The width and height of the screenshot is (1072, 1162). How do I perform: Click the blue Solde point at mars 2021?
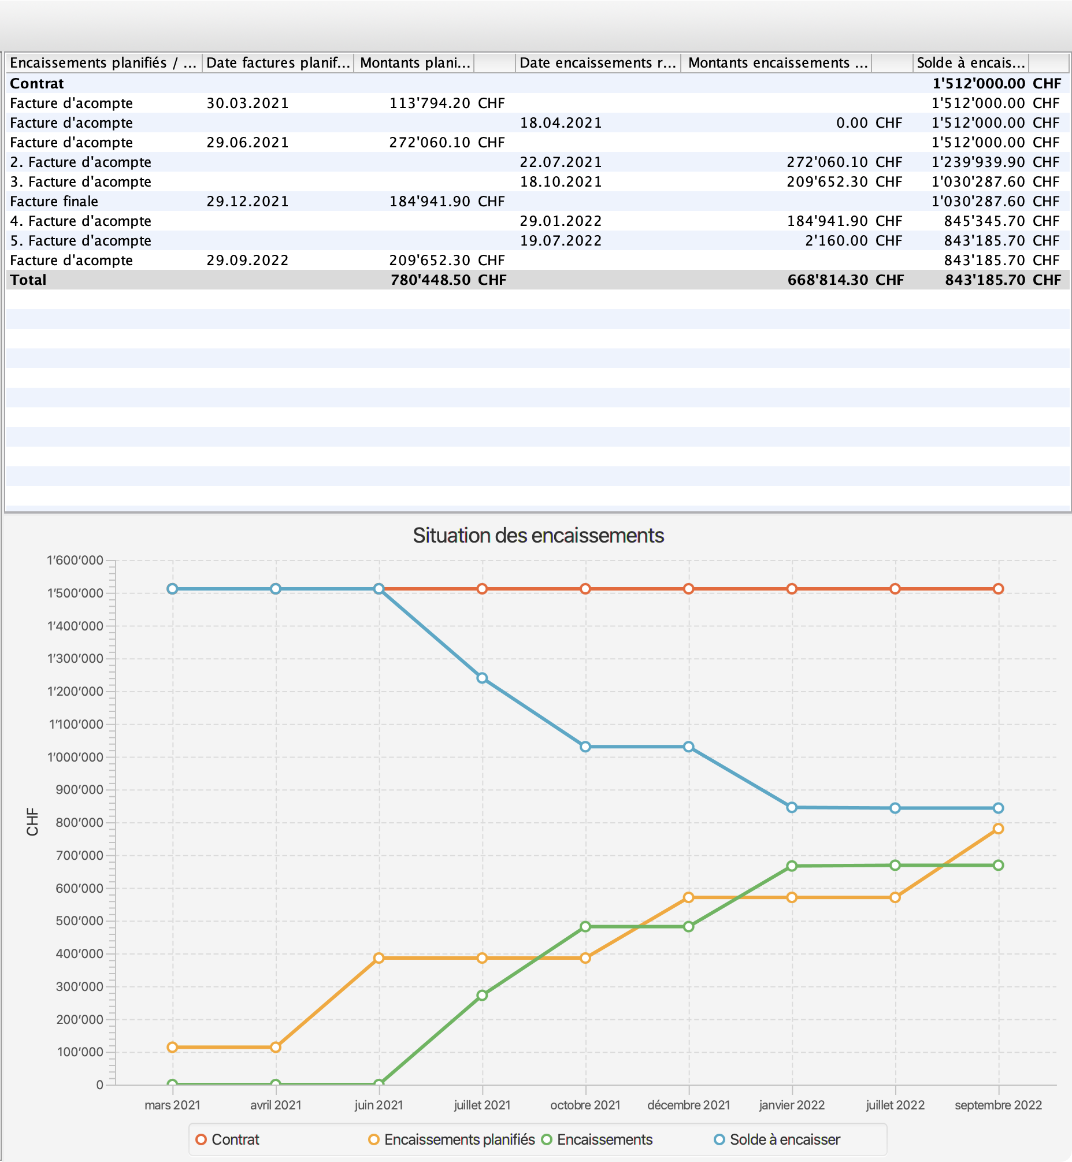[x=172, y=589]
